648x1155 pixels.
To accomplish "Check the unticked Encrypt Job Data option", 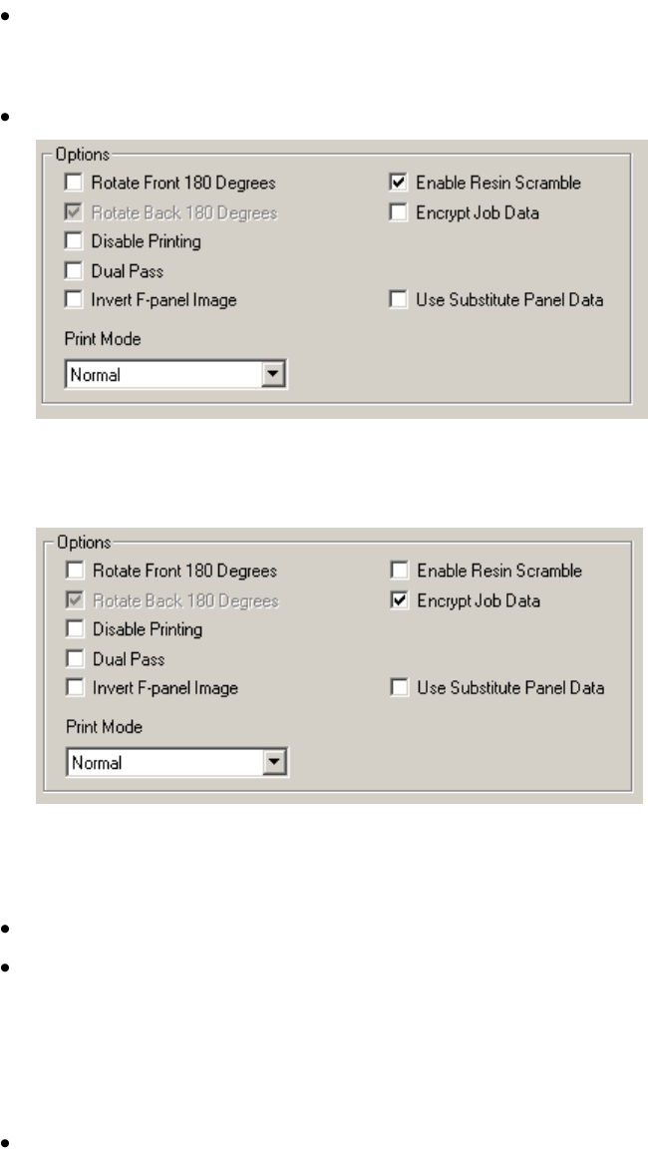I will tap(398, 212).
